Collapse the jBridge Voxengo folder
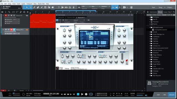The height and width of the screenshot is (99, 177). pyautogui.click(x=150, y=28)
